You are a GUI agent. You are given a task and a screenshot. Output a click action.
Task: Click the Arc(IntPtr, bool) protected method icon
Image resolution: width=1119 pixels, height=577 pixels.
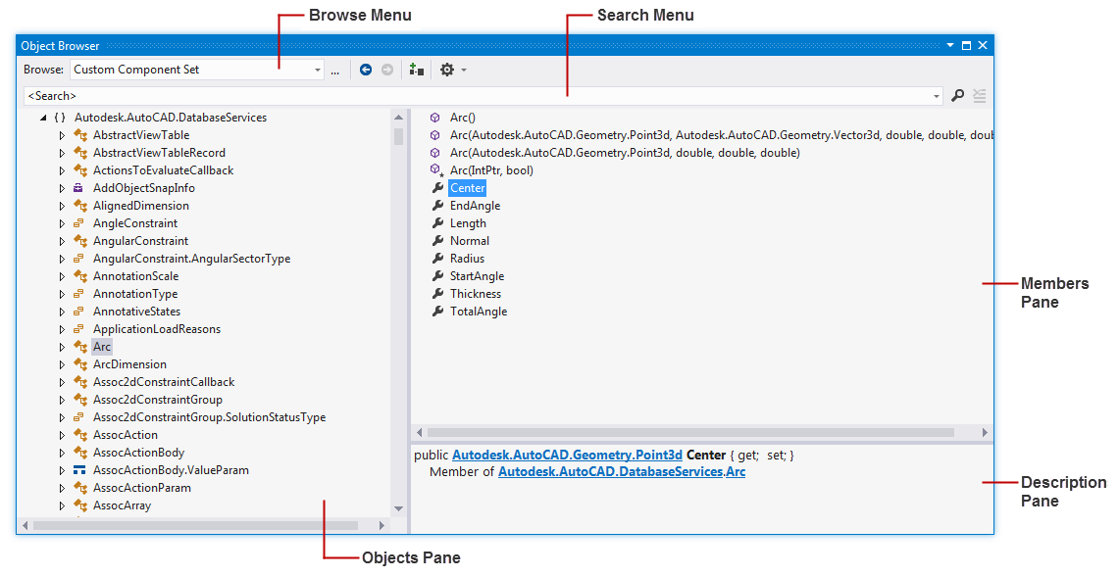click(436, 170)
